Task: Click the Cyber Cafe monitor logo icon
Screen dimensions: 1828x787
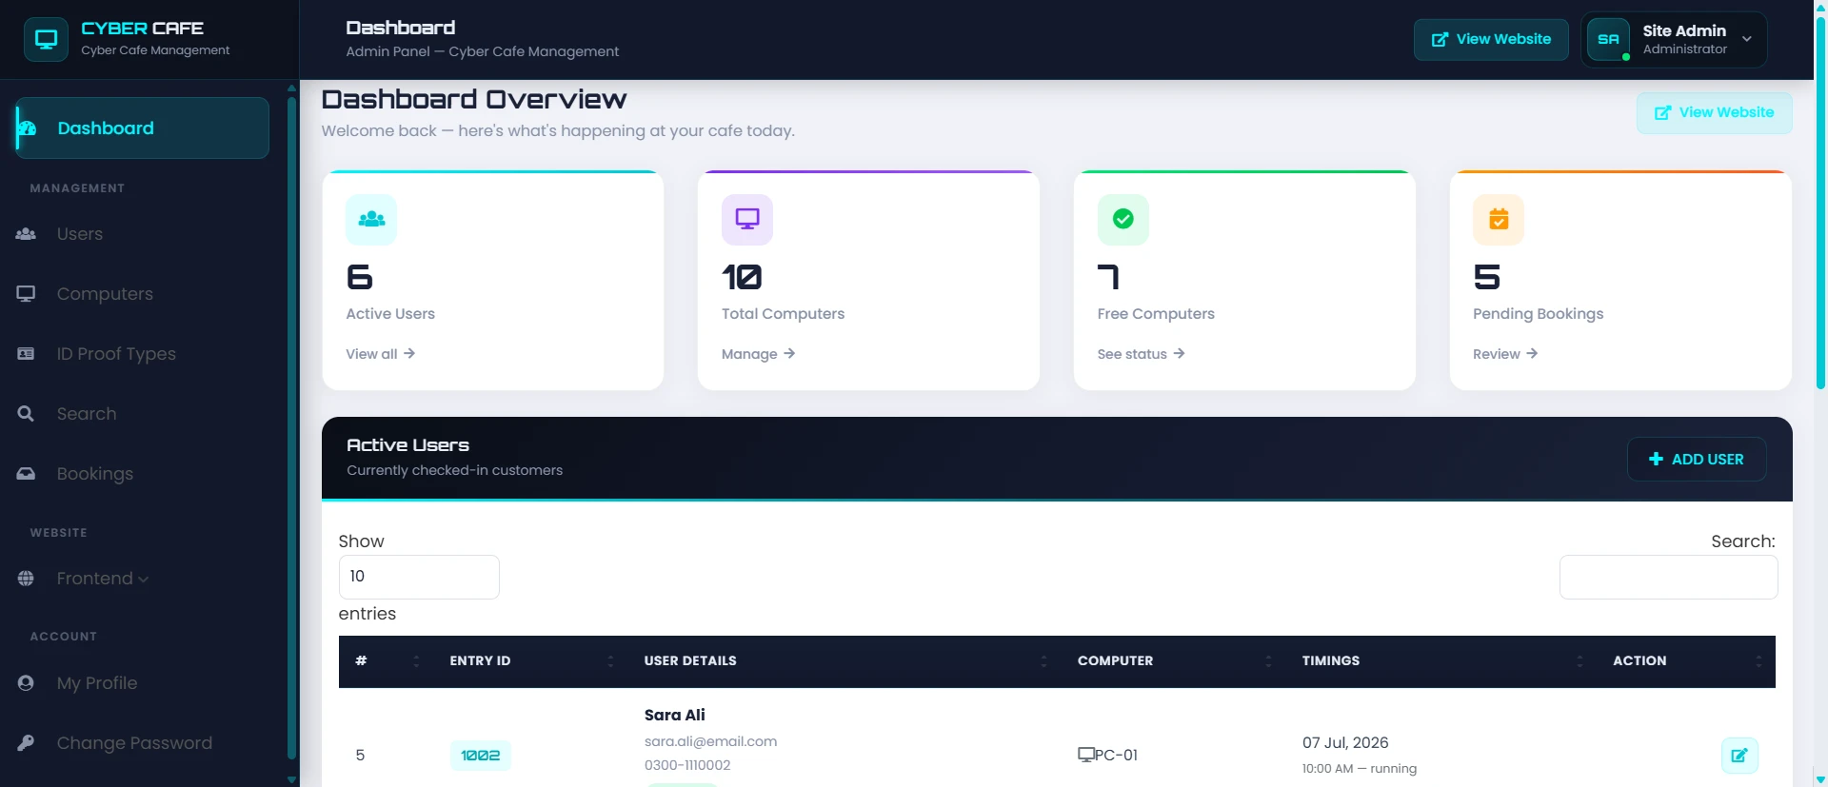Action: (46, 39)
